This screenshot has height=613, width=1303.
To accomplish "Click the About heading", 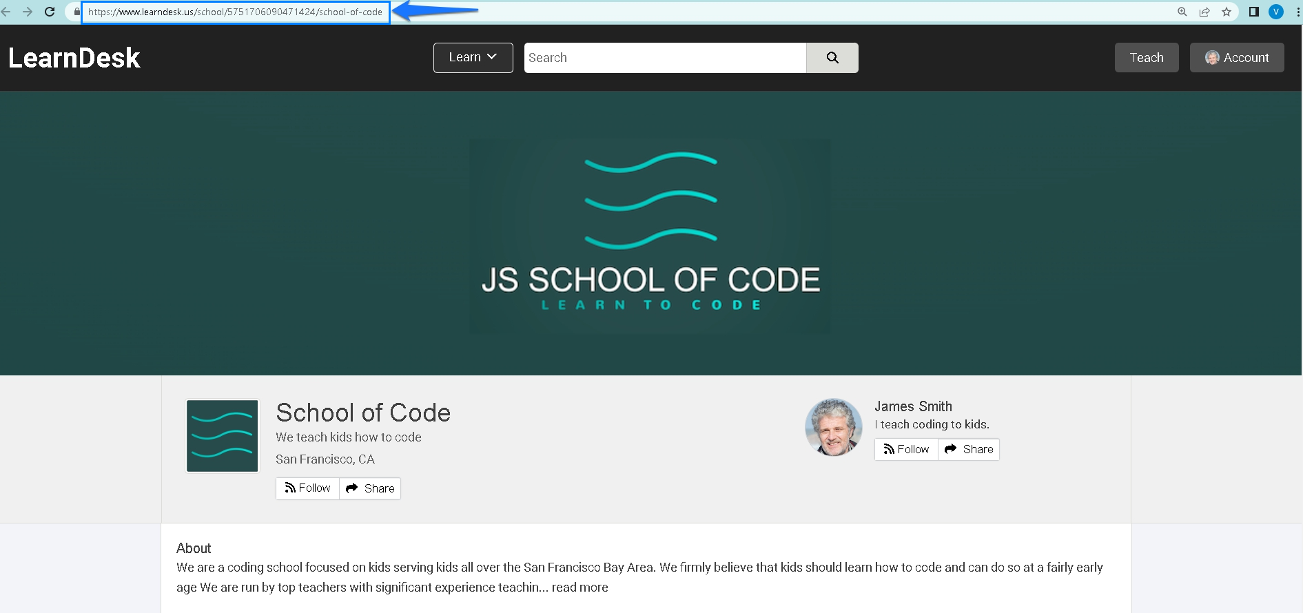I will tap(194, 548).
